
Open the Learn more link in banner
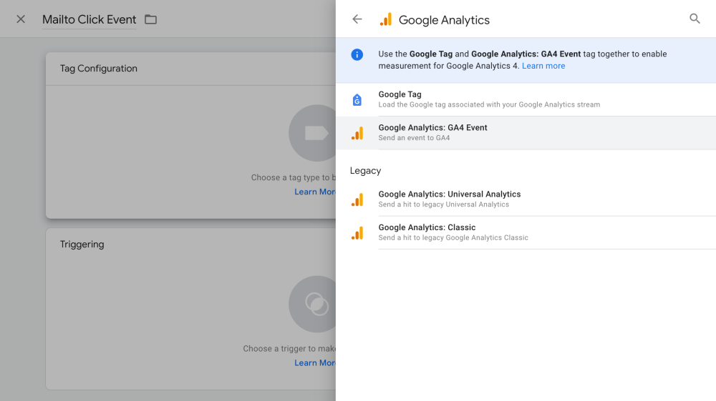pos(543,66)
